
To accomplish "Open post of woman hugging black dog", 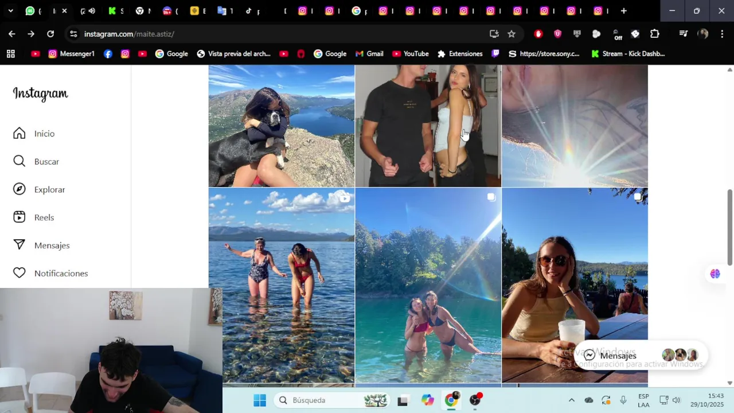I will 281,126.
